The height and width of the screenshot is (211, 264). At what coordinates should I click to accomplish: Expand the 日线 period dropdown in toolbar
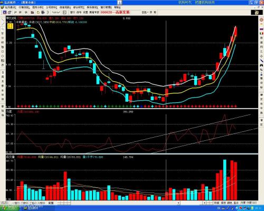145,12
